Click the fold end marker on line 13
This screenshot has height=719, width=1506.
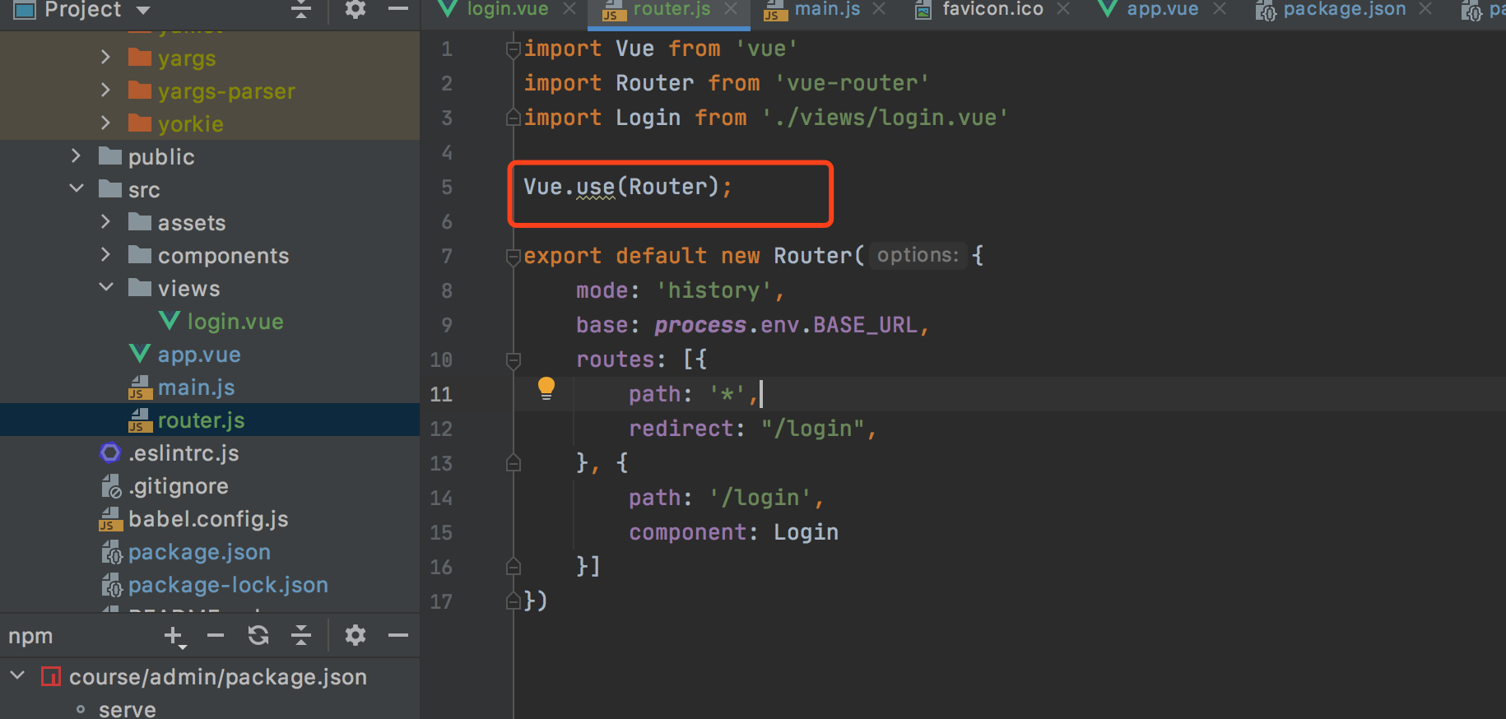[514, 463]
